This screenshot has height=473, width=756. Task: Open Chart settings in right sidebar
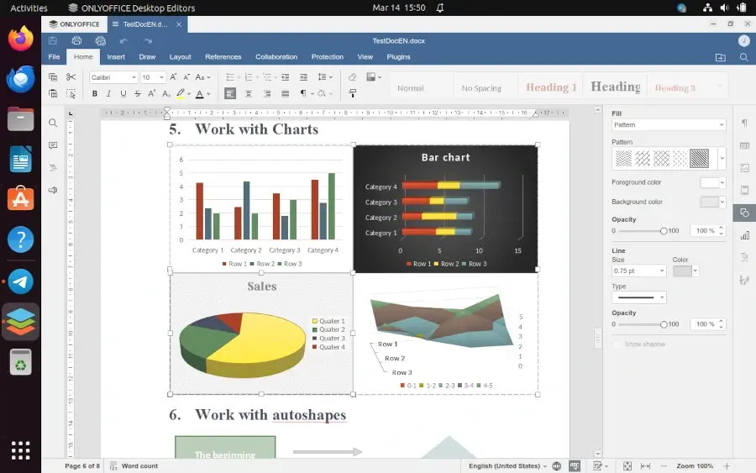tap(744, 235)
